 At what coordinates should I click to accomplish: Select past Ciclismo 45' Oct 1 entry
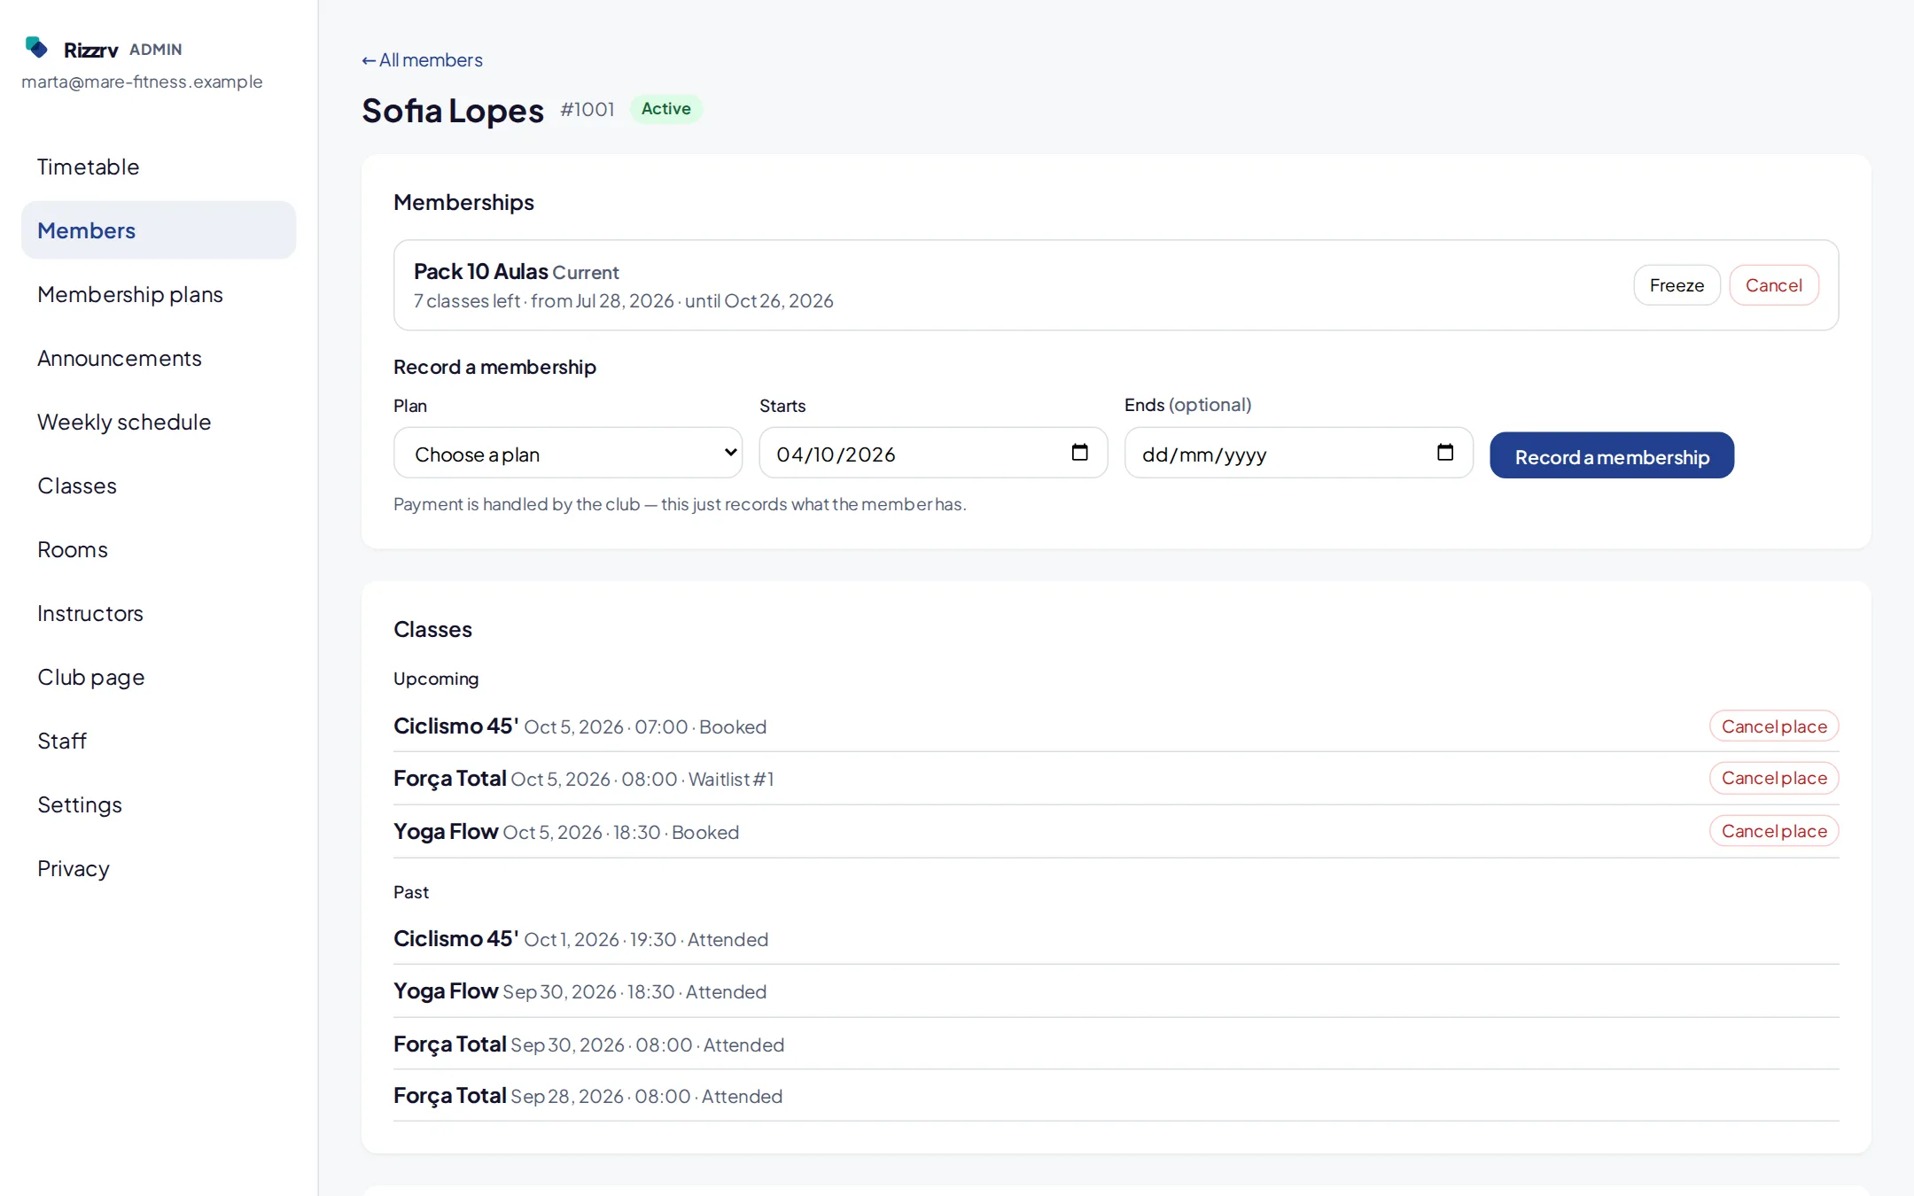point(1116,939)
